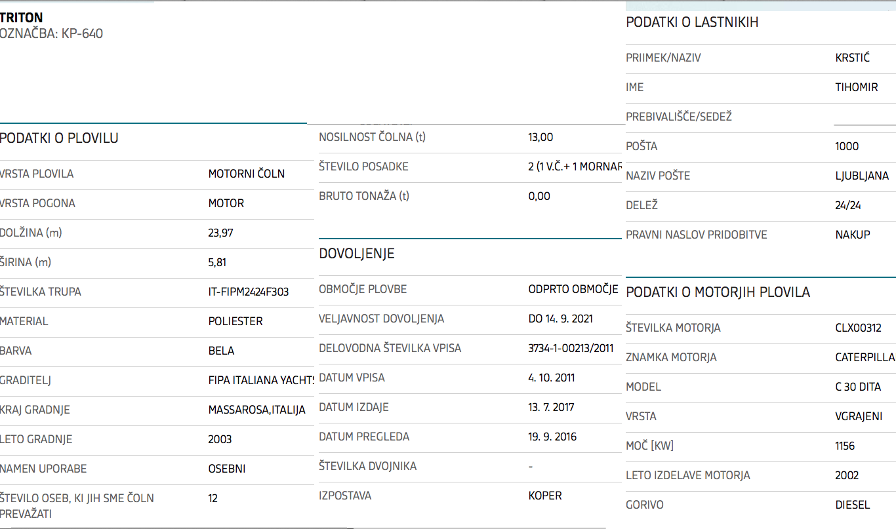This screenshot has width=896, height=529.
Task: Click the ownership share 24/24
Action: pyautogui.click(x=848, y=205)
